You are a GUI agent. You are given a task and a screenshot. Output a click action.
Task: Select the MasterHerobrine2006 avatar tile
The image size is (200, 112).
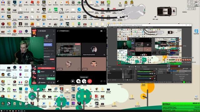point(94,49)
